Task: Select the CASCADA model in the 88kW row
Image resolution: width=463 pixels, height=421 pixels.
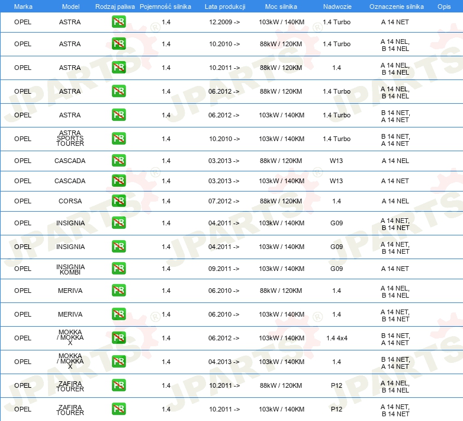Action: click(x=70, y=161)
